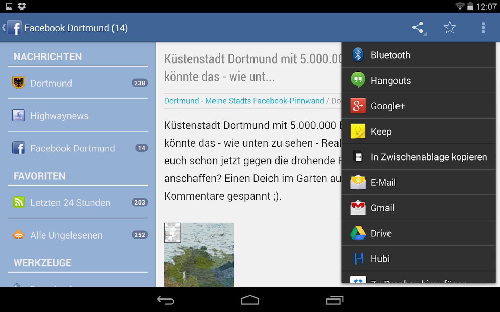Open the map image thumbnail
Image resolution: width=500 pixels, height=312 pixels.
[x=199, y=254]
